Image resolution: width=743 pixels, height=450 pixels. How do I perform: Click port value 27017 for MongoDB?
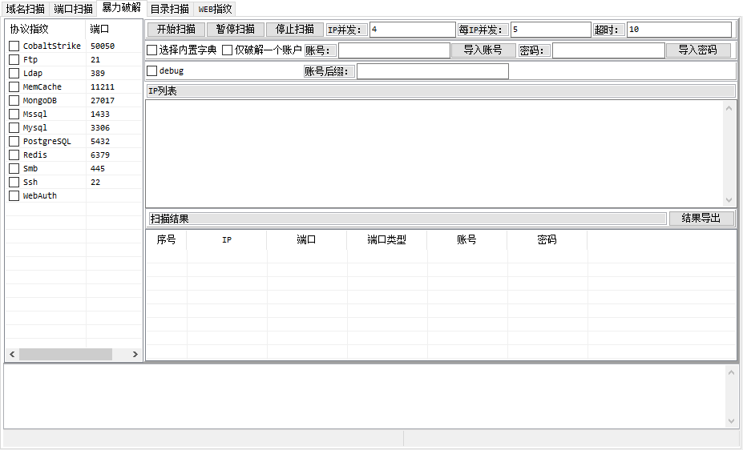pos(103,100)
